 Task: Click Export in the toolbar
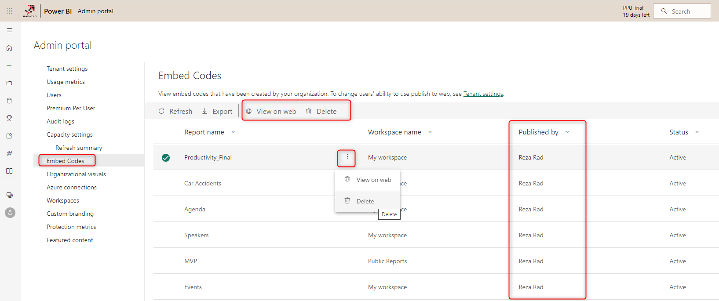coord(217,112)
